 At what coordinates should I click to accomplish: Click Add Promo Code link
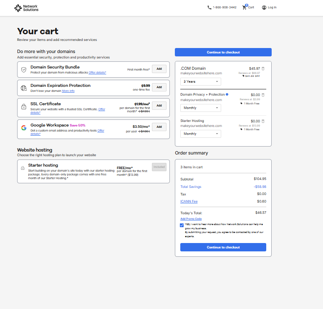tap(191, 219)
